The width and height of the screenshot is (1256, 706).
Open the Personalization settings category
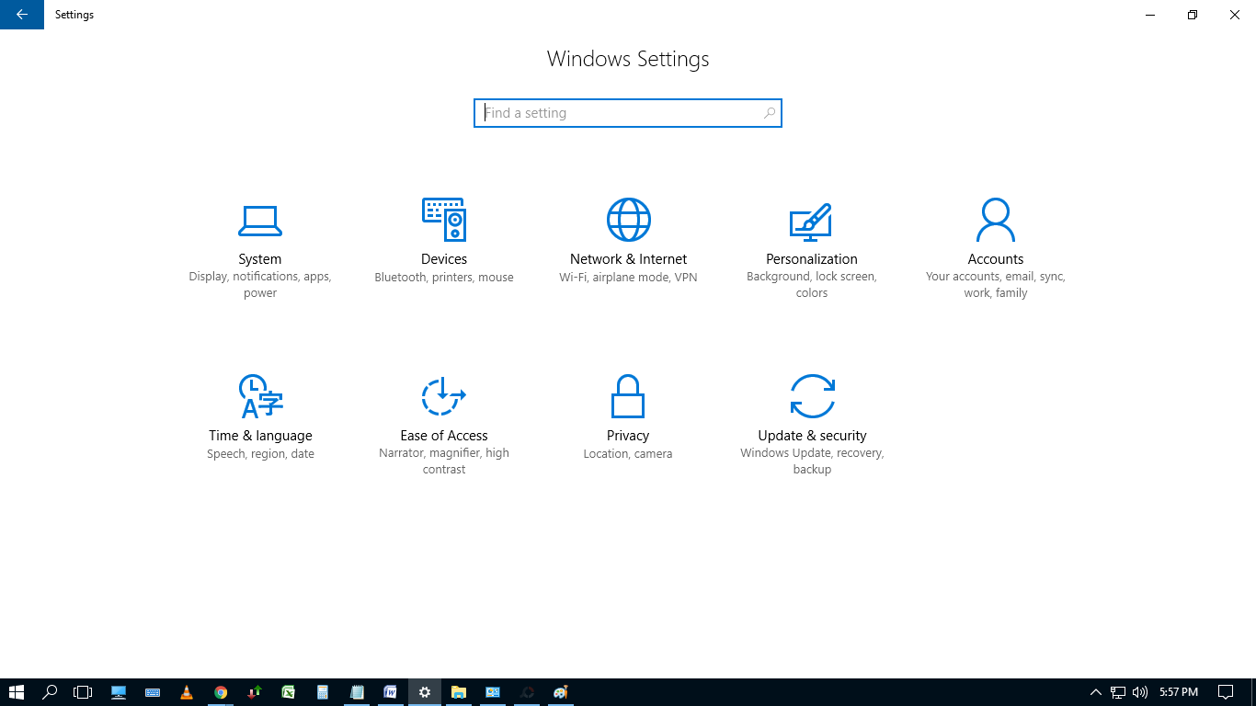(x=812, y=249)
